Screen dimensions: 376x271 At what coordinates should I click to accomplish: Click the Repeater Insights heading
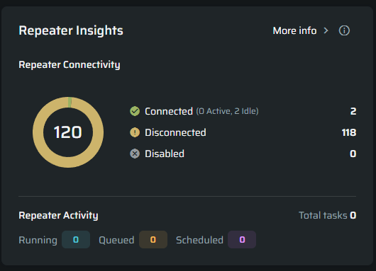(71, 30)
